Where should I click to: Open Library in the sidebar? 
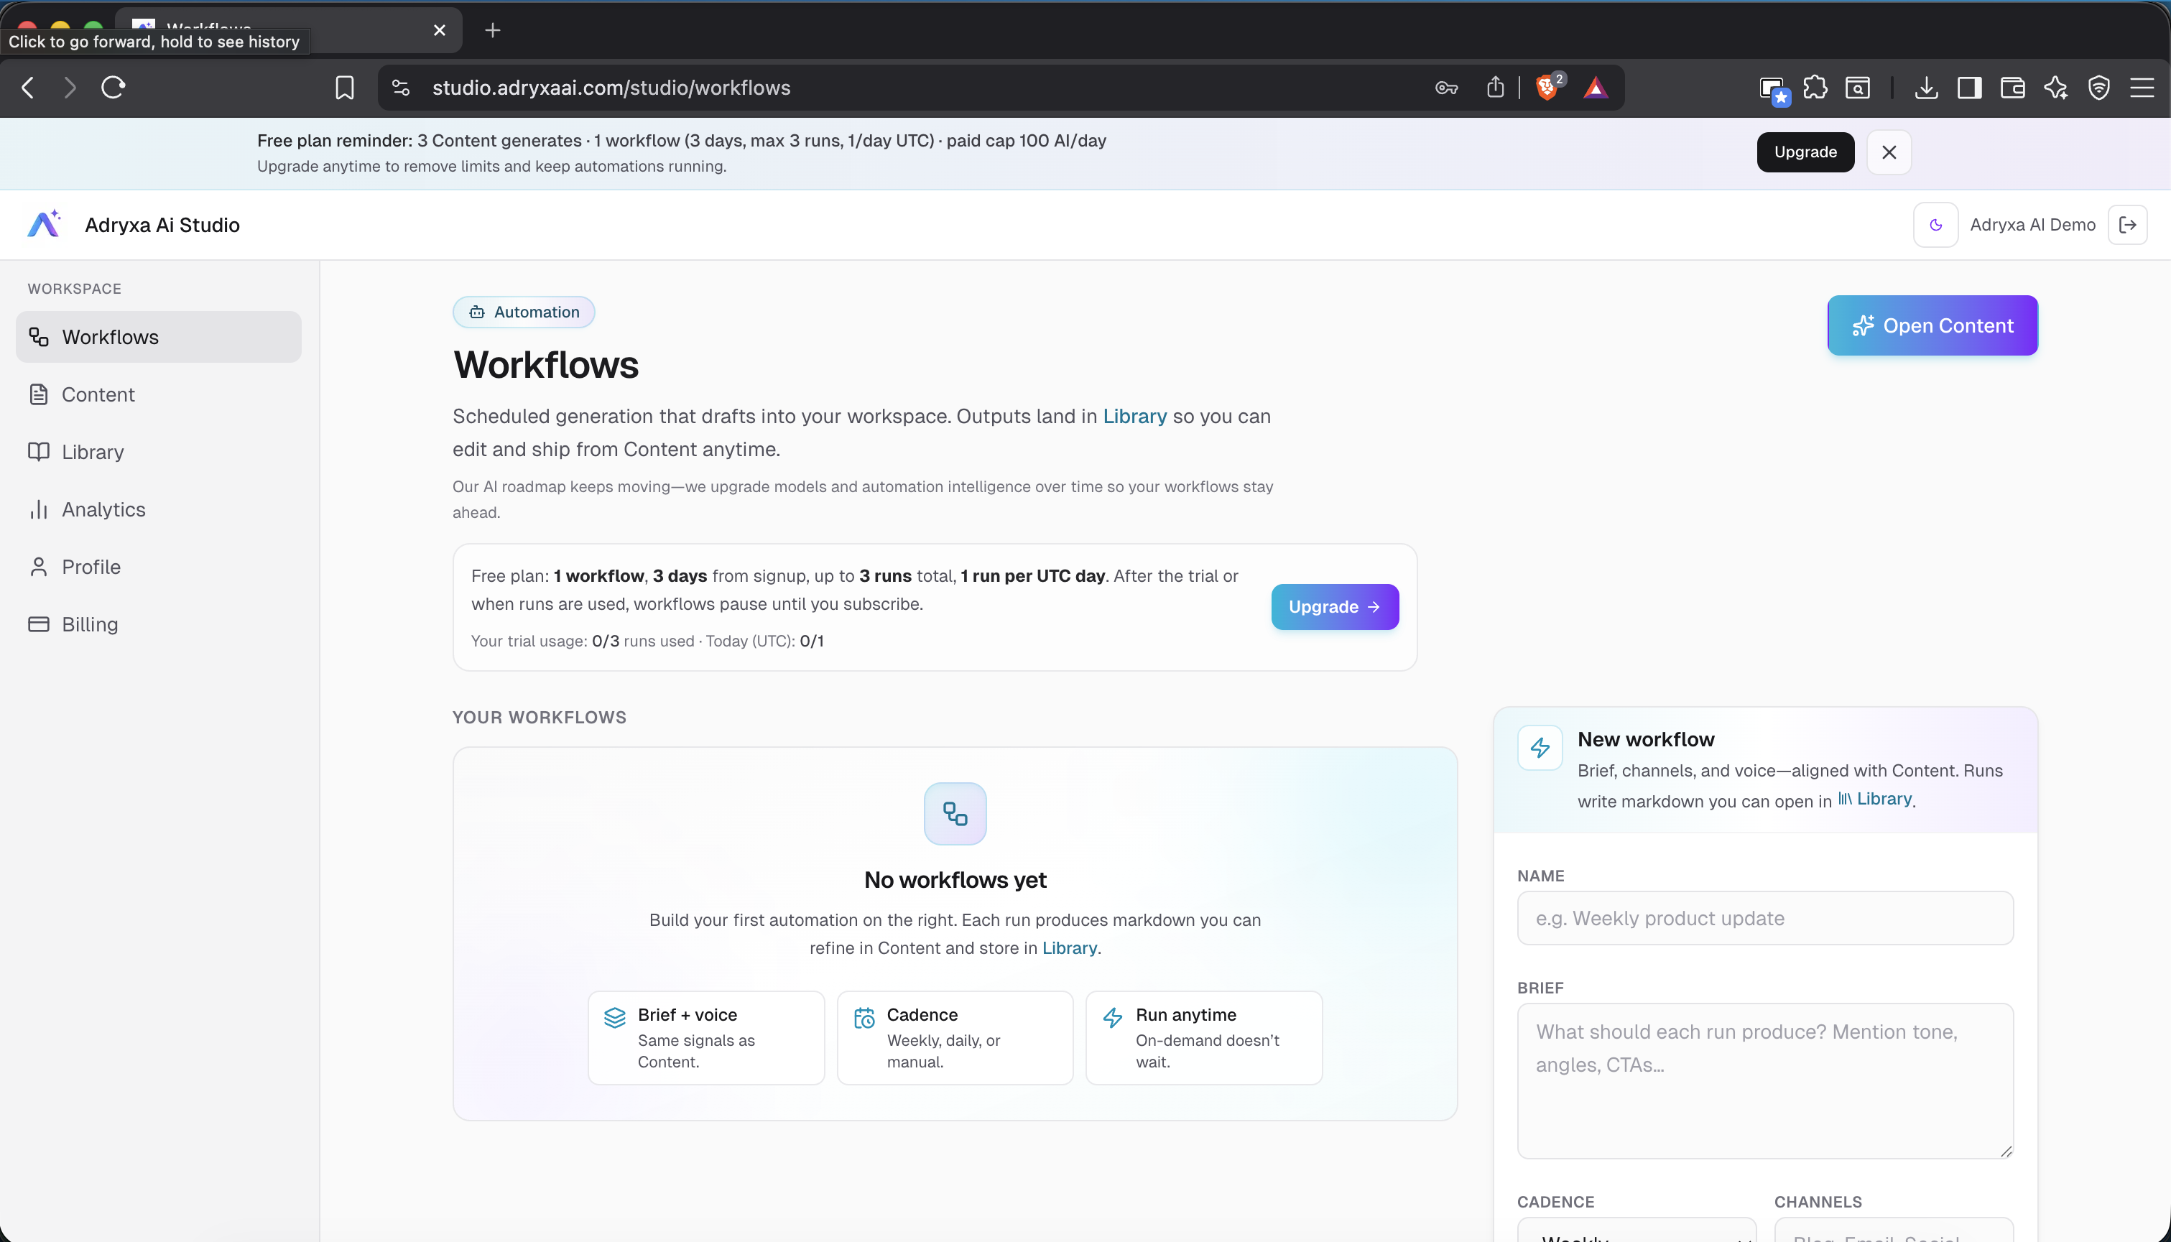click(159, 452)
